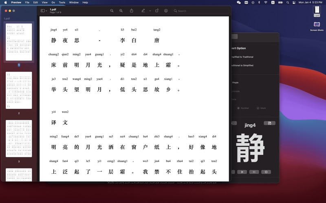
Task: Open the Tools menu
Action: coord(62,2)
